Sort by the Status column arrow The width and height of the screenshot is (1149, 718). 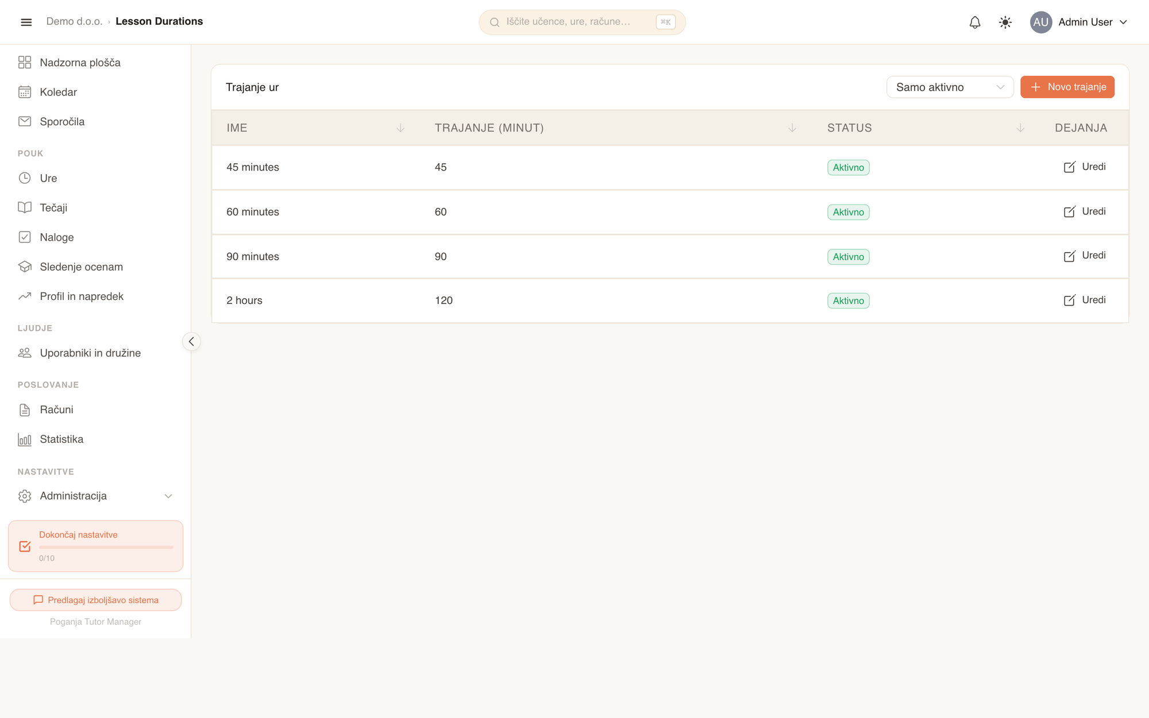point(1020,128)
